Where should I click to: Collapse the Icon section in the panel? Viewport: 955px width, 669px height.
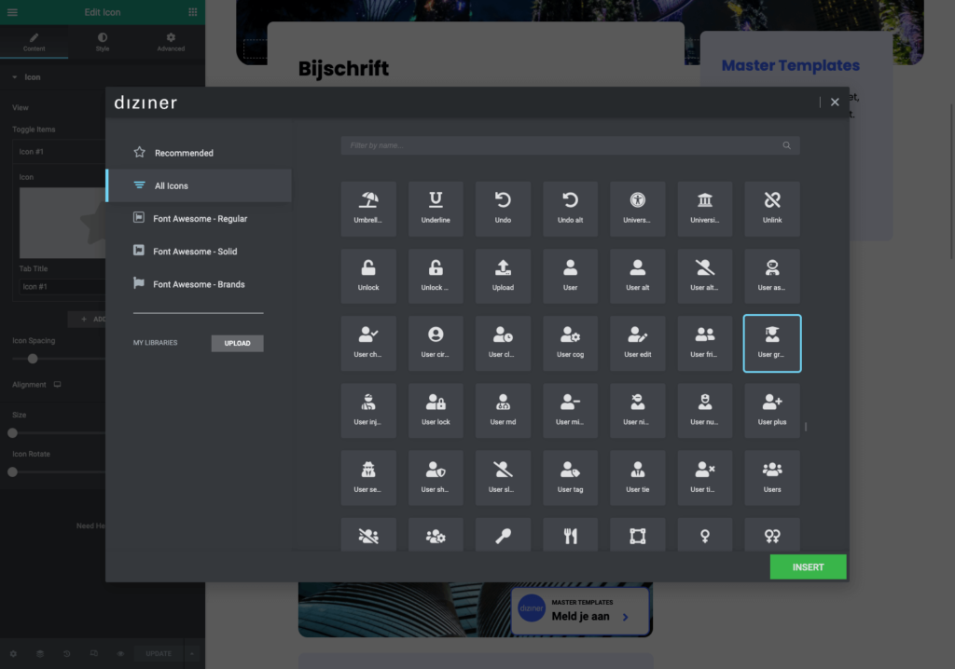(x=15, y=77)
